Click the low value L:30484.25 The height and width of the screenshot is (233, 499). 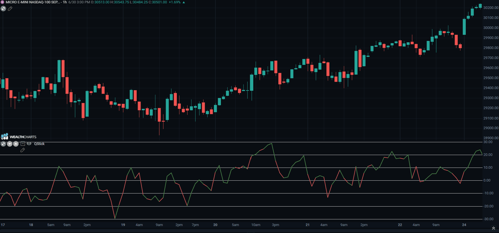[x=139, y=2]
